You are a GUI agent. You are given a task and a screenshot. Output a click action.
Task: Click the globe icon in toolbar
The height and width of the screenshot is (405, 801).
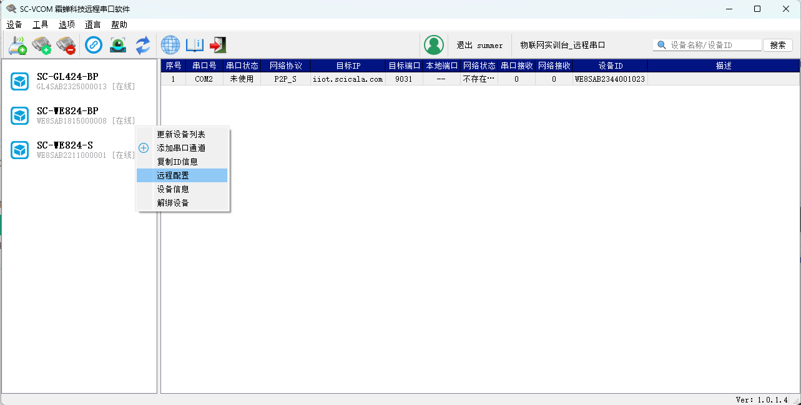tap(170, 45)
